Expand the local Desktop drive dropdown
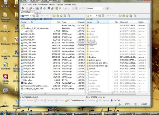Image resolution: width=159 pixels, height=115 pixels. point(31,16)
